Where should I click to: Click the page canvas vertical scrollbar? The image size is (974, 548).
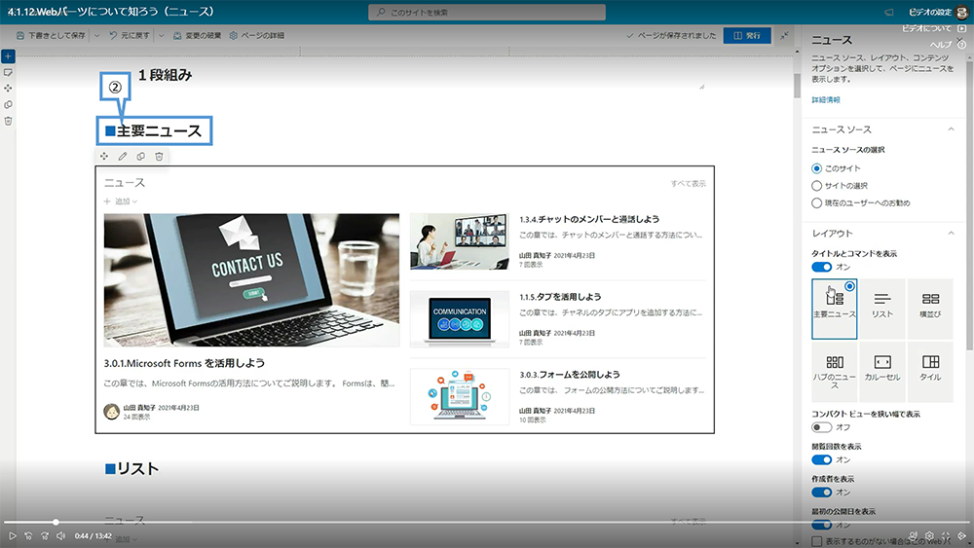(x=797, y=85)
